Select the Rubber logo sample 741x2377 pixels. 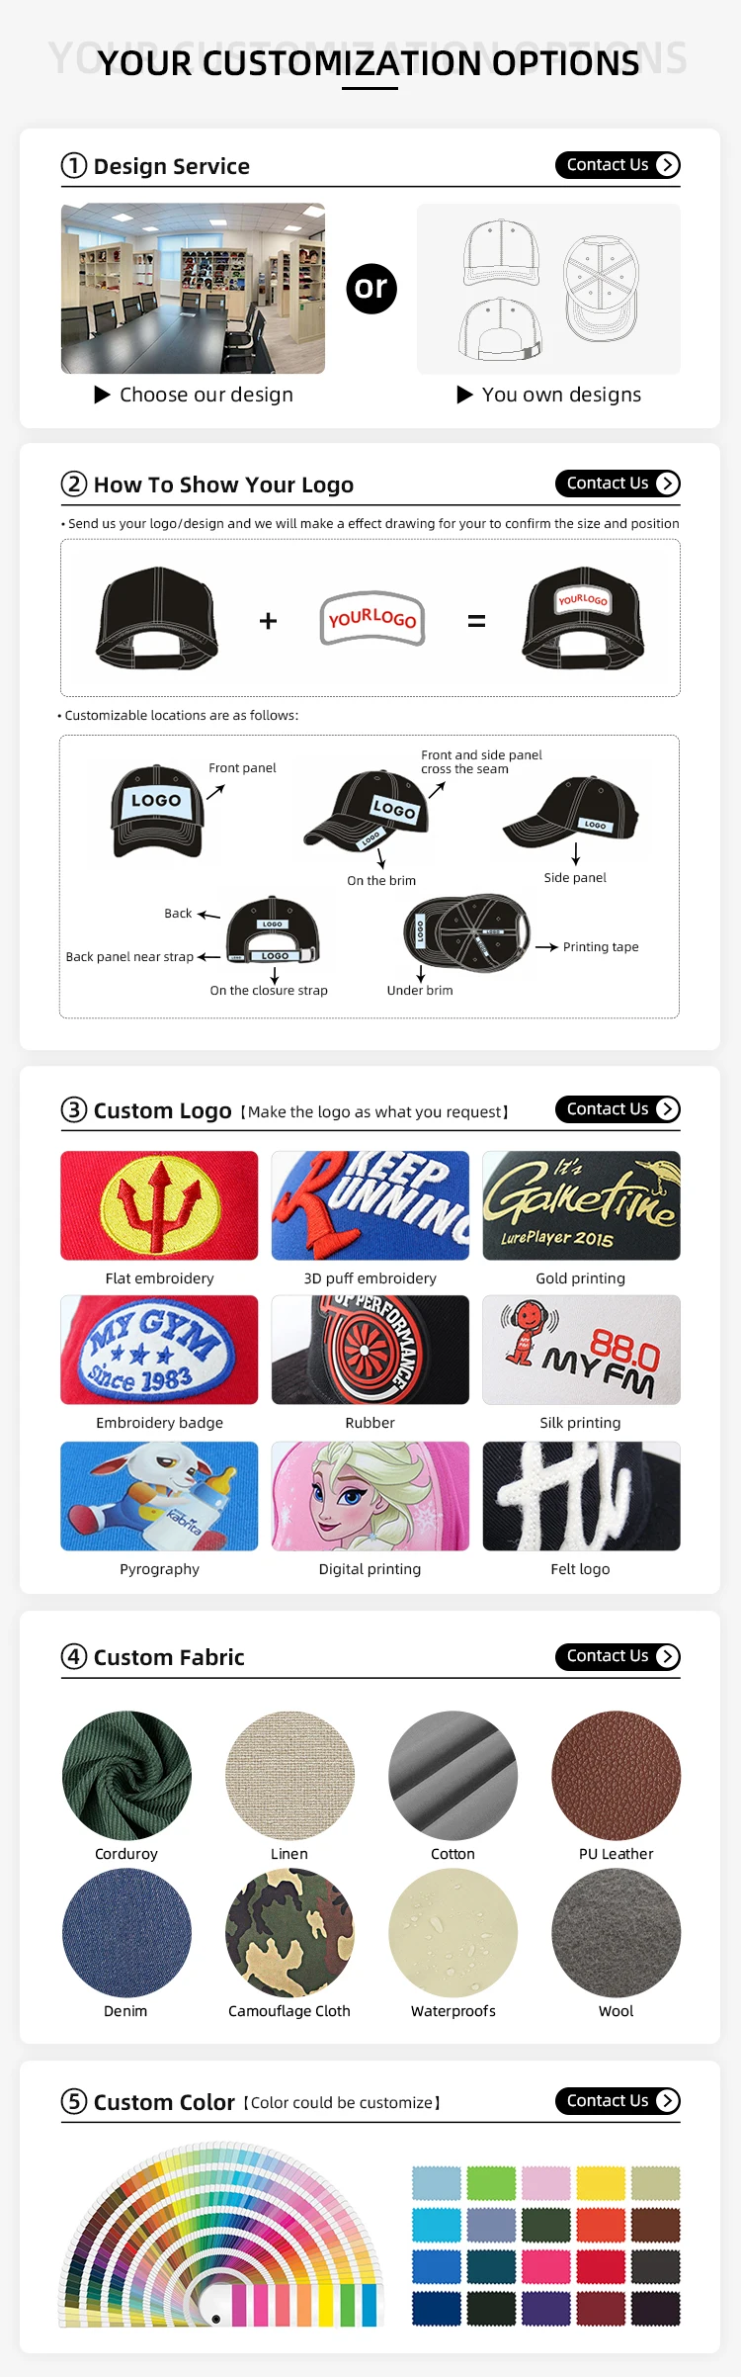(x=370, y=1350)
